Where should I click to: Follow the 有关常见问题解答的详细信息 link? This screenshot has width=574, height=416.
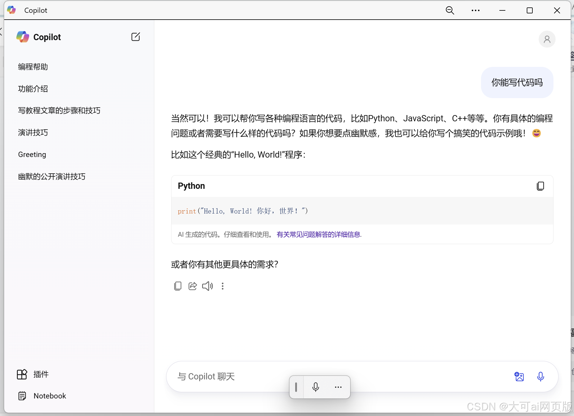coord(319,235)
